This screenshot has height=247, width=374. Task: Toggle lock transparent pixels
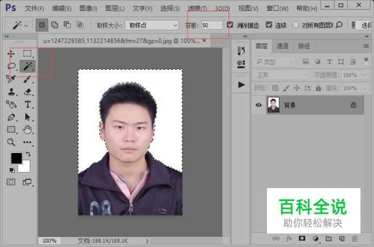point(275,88)
